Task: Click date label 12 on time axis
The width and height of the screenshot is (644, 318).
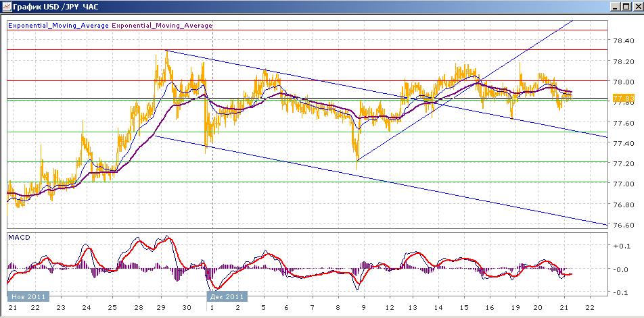Action: (390, 308)
